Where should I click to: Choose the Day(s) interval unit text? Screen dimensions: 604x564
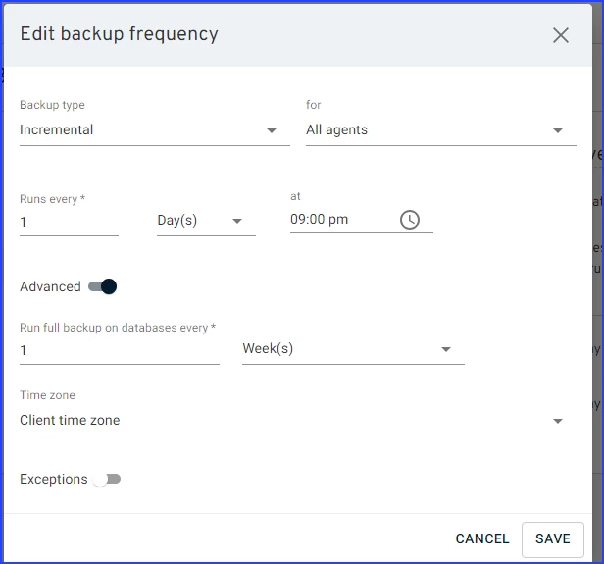pyautogui.click(x=177, y=220)
